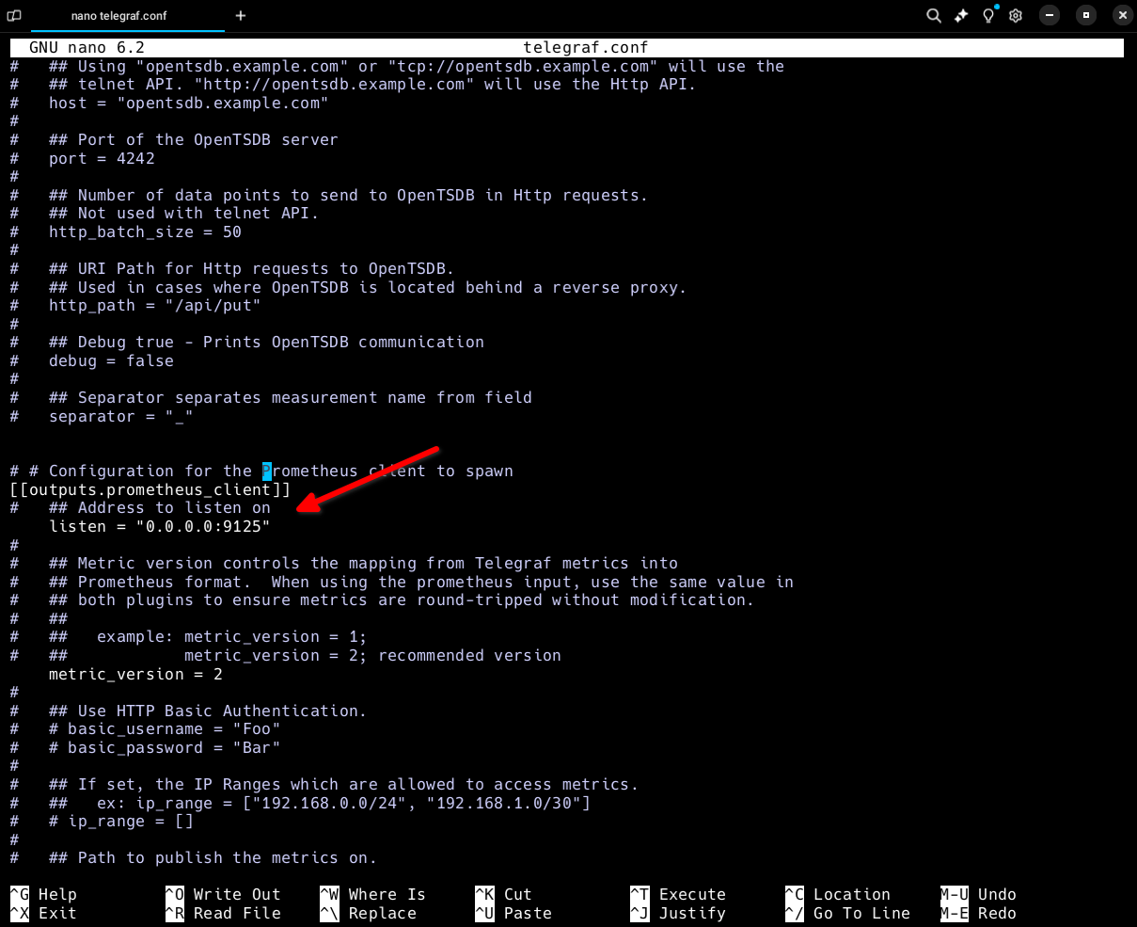Click the plus icon to open new tab

(241, 16)
